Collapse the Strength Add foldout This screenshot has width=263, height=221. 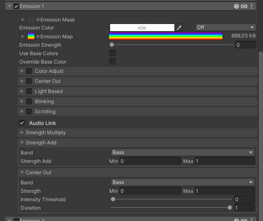pos(22,143)
